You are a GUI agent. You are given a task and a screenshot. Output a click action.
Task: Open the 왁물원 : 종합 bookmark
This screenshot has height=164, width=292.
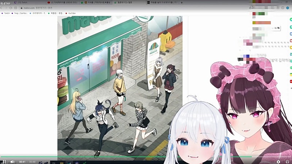(56, 13)
